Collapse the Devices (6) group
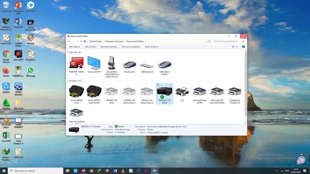The height and width of the screenshot is (174, 310). [68, 52]
